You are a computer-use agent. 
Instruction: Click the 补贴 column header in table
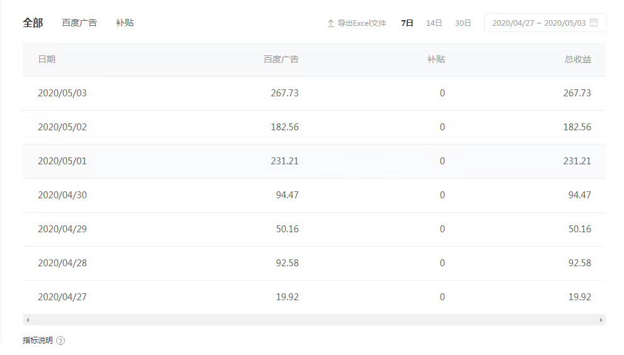436,59
